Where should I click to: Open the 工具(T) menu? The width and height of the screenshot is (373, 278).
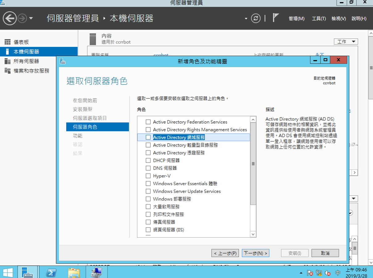(319, 19)
